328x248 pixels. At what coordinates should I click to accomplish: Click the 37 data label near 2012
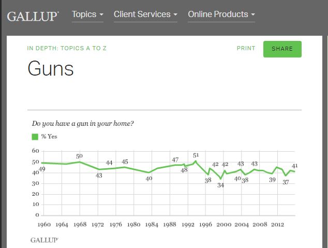tap(286, 182)
